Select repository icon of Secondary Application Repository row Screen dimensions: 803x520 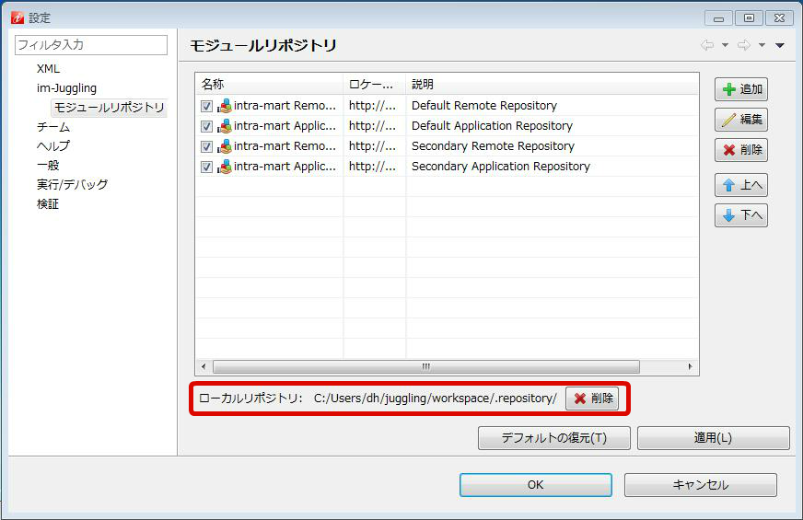225,167
